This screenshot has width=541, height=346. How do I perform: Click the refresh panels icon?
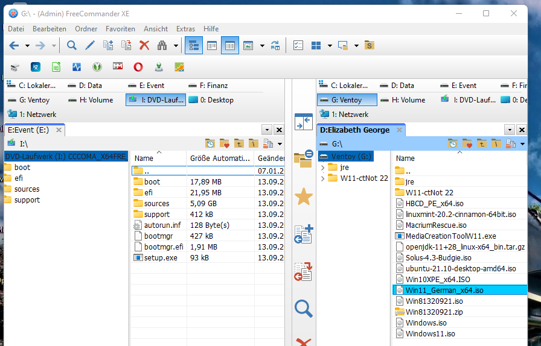[275, 45]
